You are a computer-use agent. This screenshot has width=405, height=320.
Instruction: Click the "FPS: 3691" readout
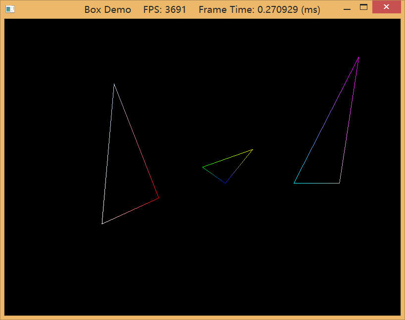tap(164, 10)
